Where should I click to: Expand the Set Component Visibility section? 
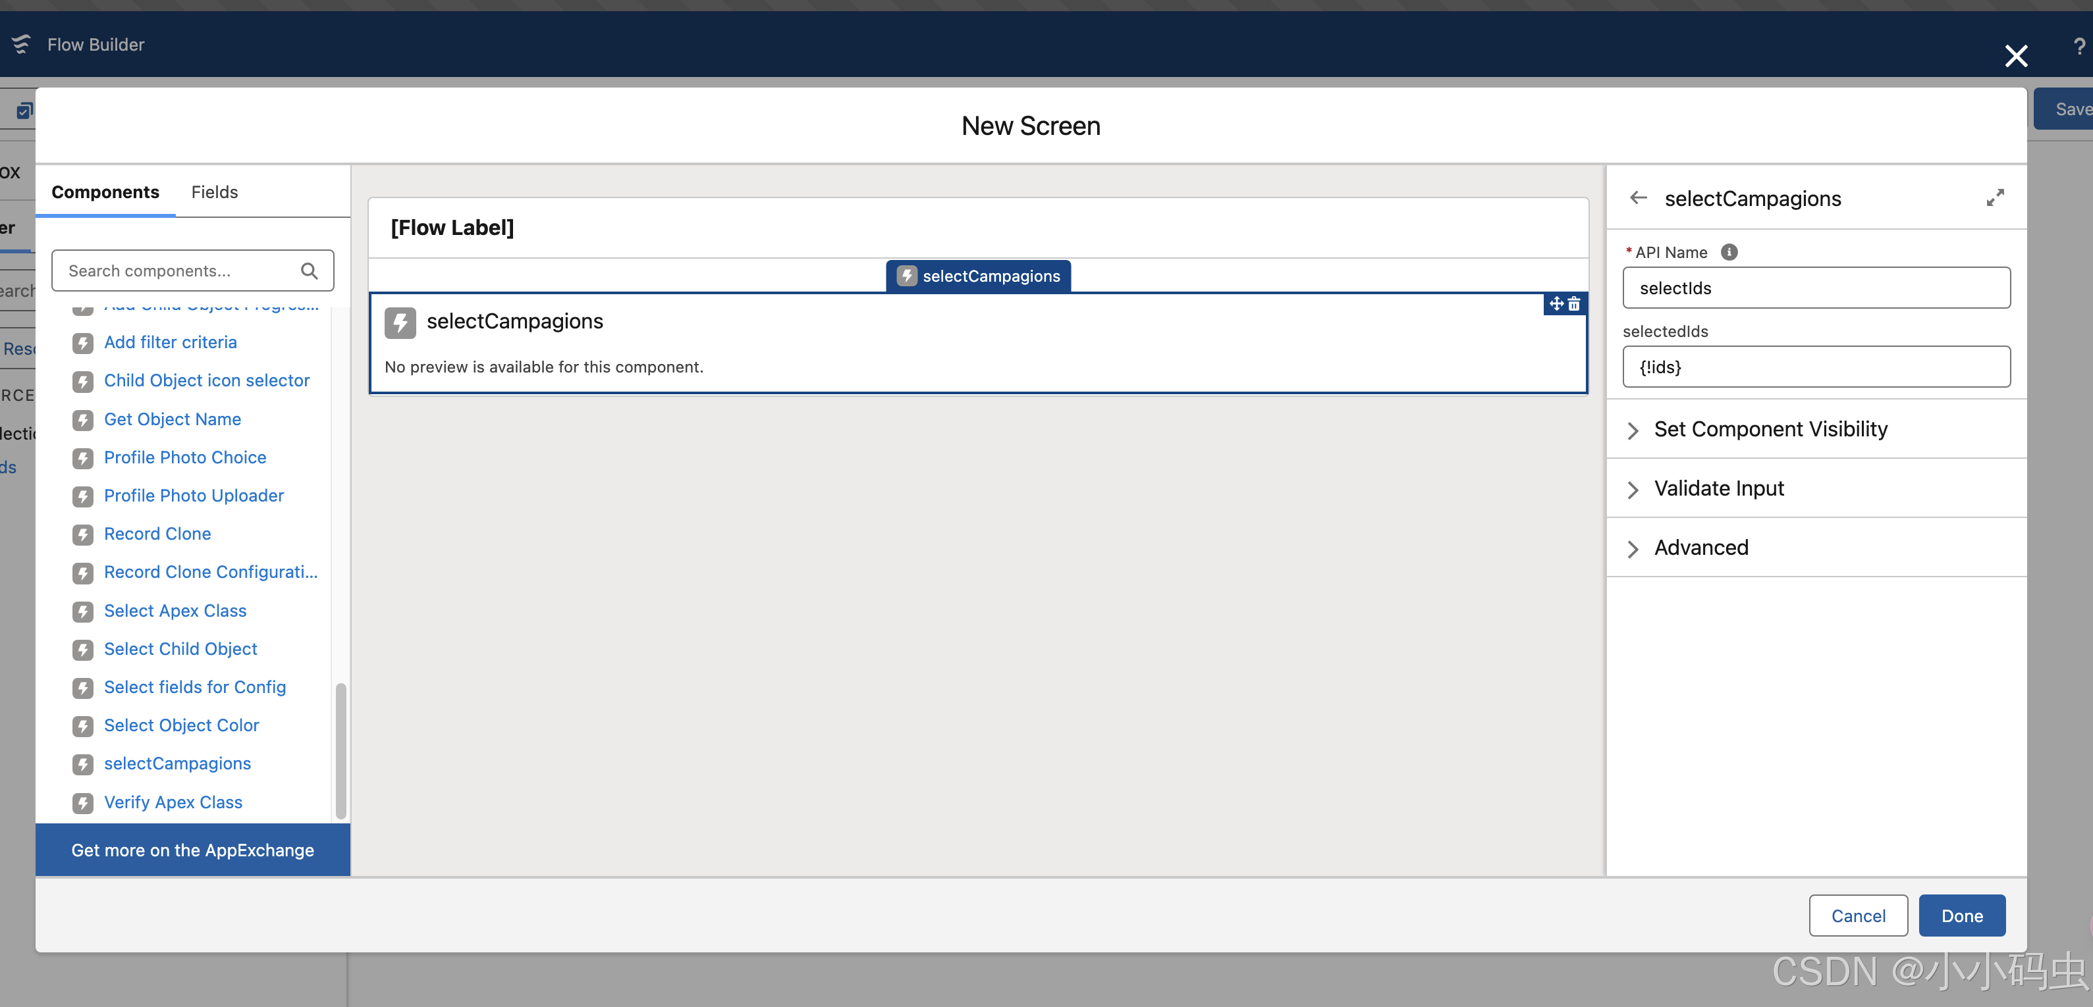coord(1816,428)
